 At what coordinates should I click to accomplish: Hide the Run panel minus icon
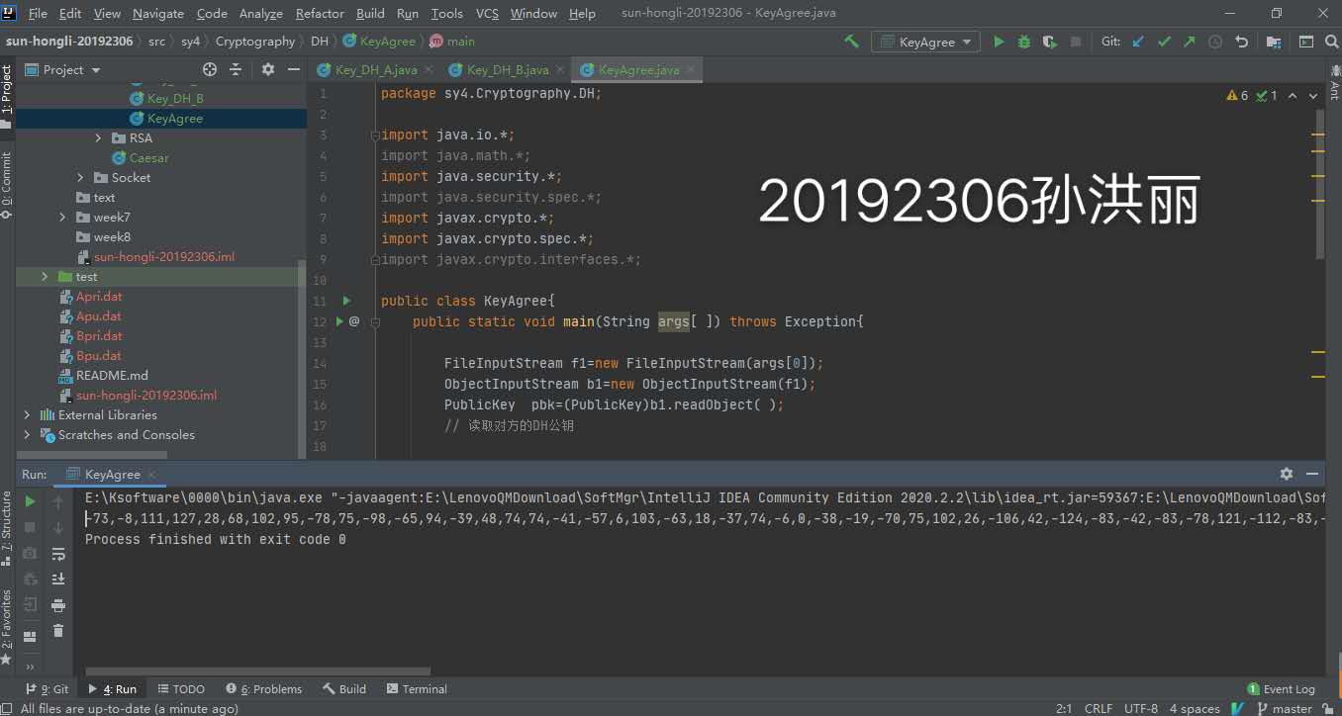pos(1312,474)
